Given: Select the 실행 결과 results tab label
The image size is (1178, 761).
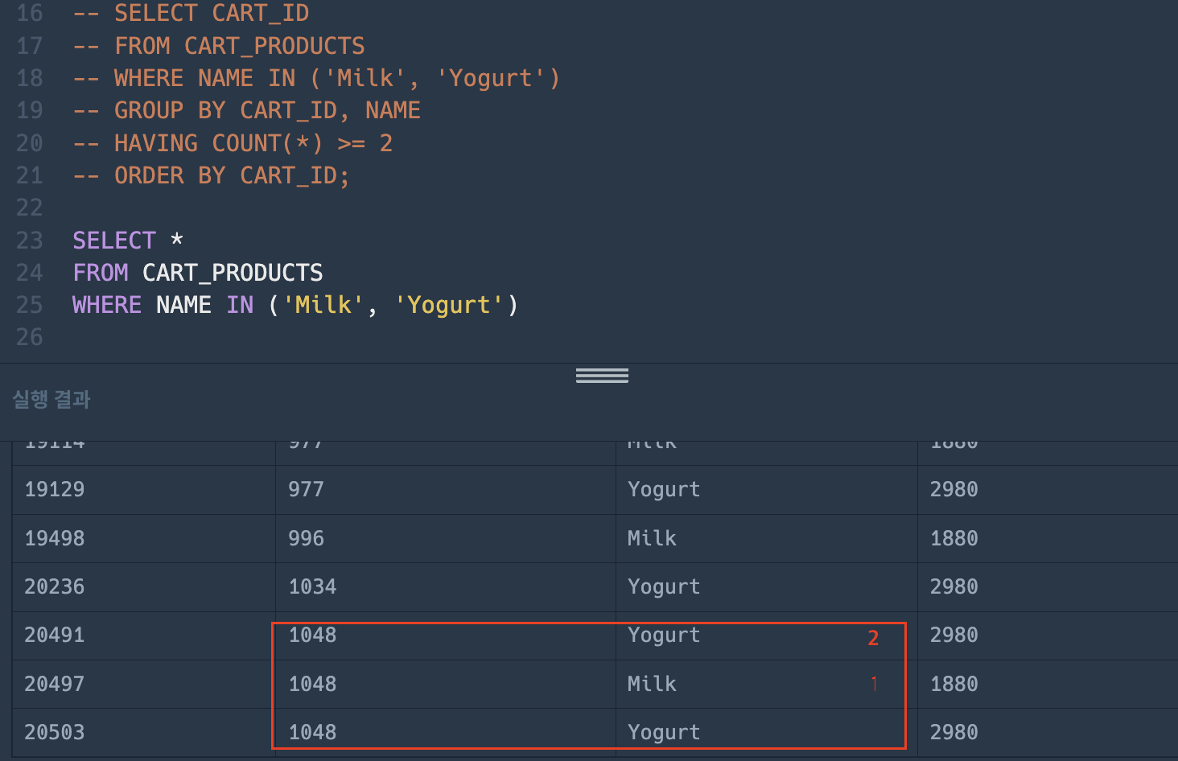Looking at the screenshot, I should point(51,399).
